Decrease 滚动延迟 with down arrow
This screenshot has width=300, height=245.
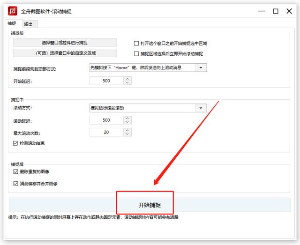click(127, 122)
